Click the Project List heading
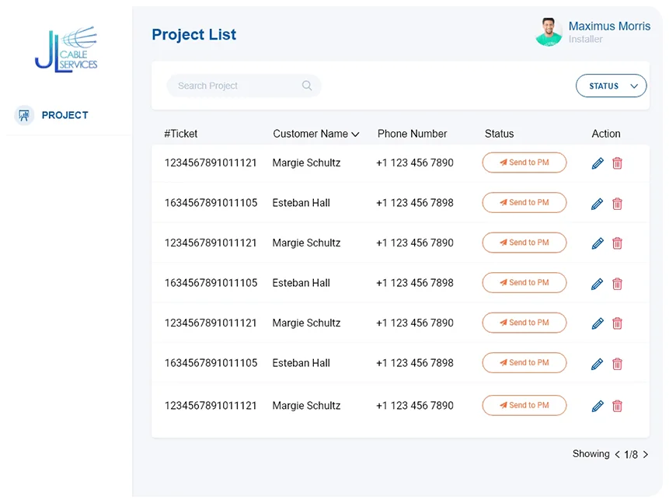Screen dimensions: 669x503 (x=193, y=34)
